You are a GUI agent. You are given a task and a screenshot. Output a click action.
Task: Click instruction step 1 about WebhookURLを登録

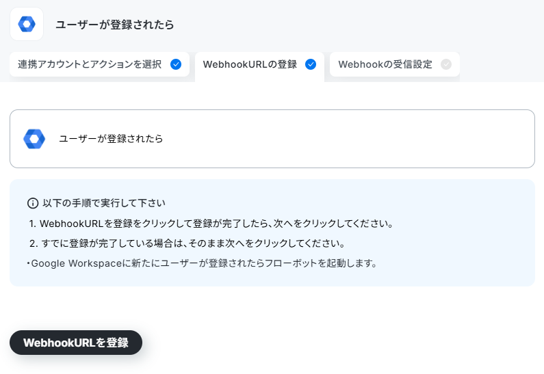pos(211,224)
